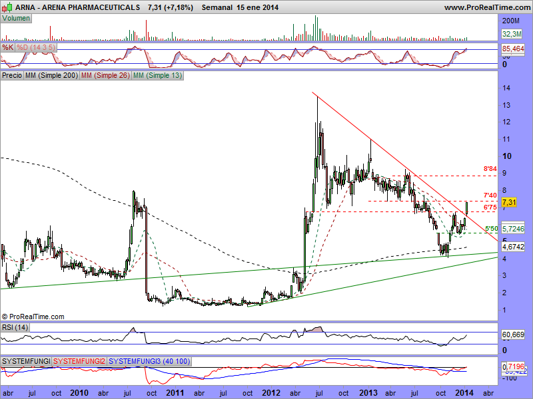The image size is (533, 399).
Task: Open the %D (14 3 5) settings label
Action: pyautogui.click(x=36, y=47)
